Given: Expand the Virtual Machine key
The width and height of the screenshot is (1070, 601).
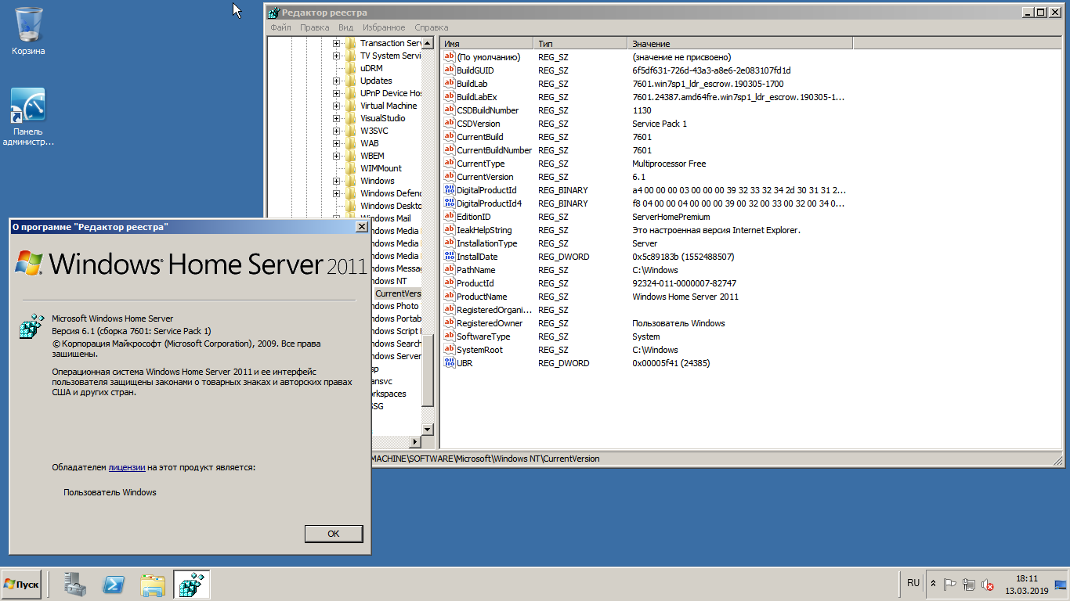Looking at the screenshot, I should [x=336, y=106].
